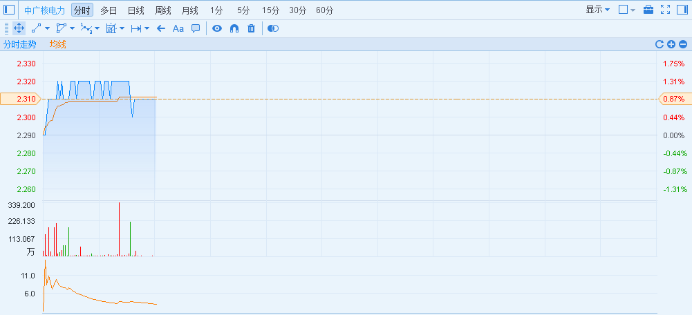Expand the polygon tool dropdown arrow

coord(72,29)
